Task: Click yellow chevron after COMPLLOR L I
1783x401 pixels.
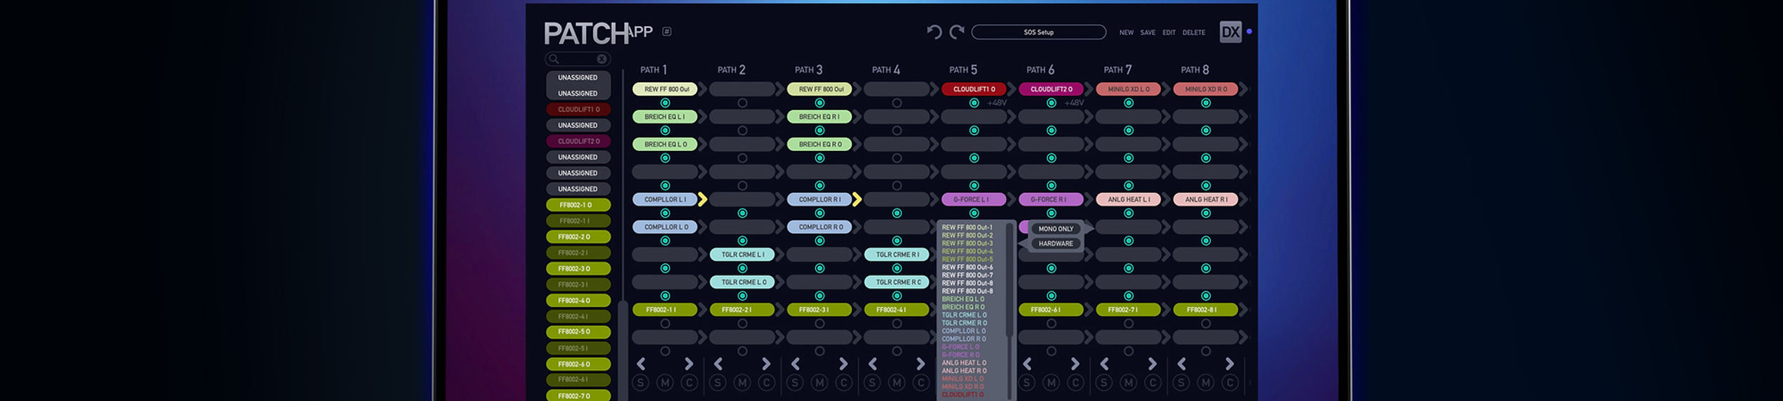Action: click(x=702, y=199)
